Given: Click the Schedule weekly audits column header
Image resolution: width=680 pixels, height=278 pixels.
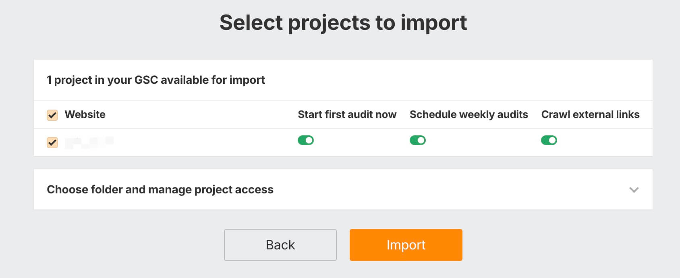Looking at the screenshot, I should pos(469,114).
